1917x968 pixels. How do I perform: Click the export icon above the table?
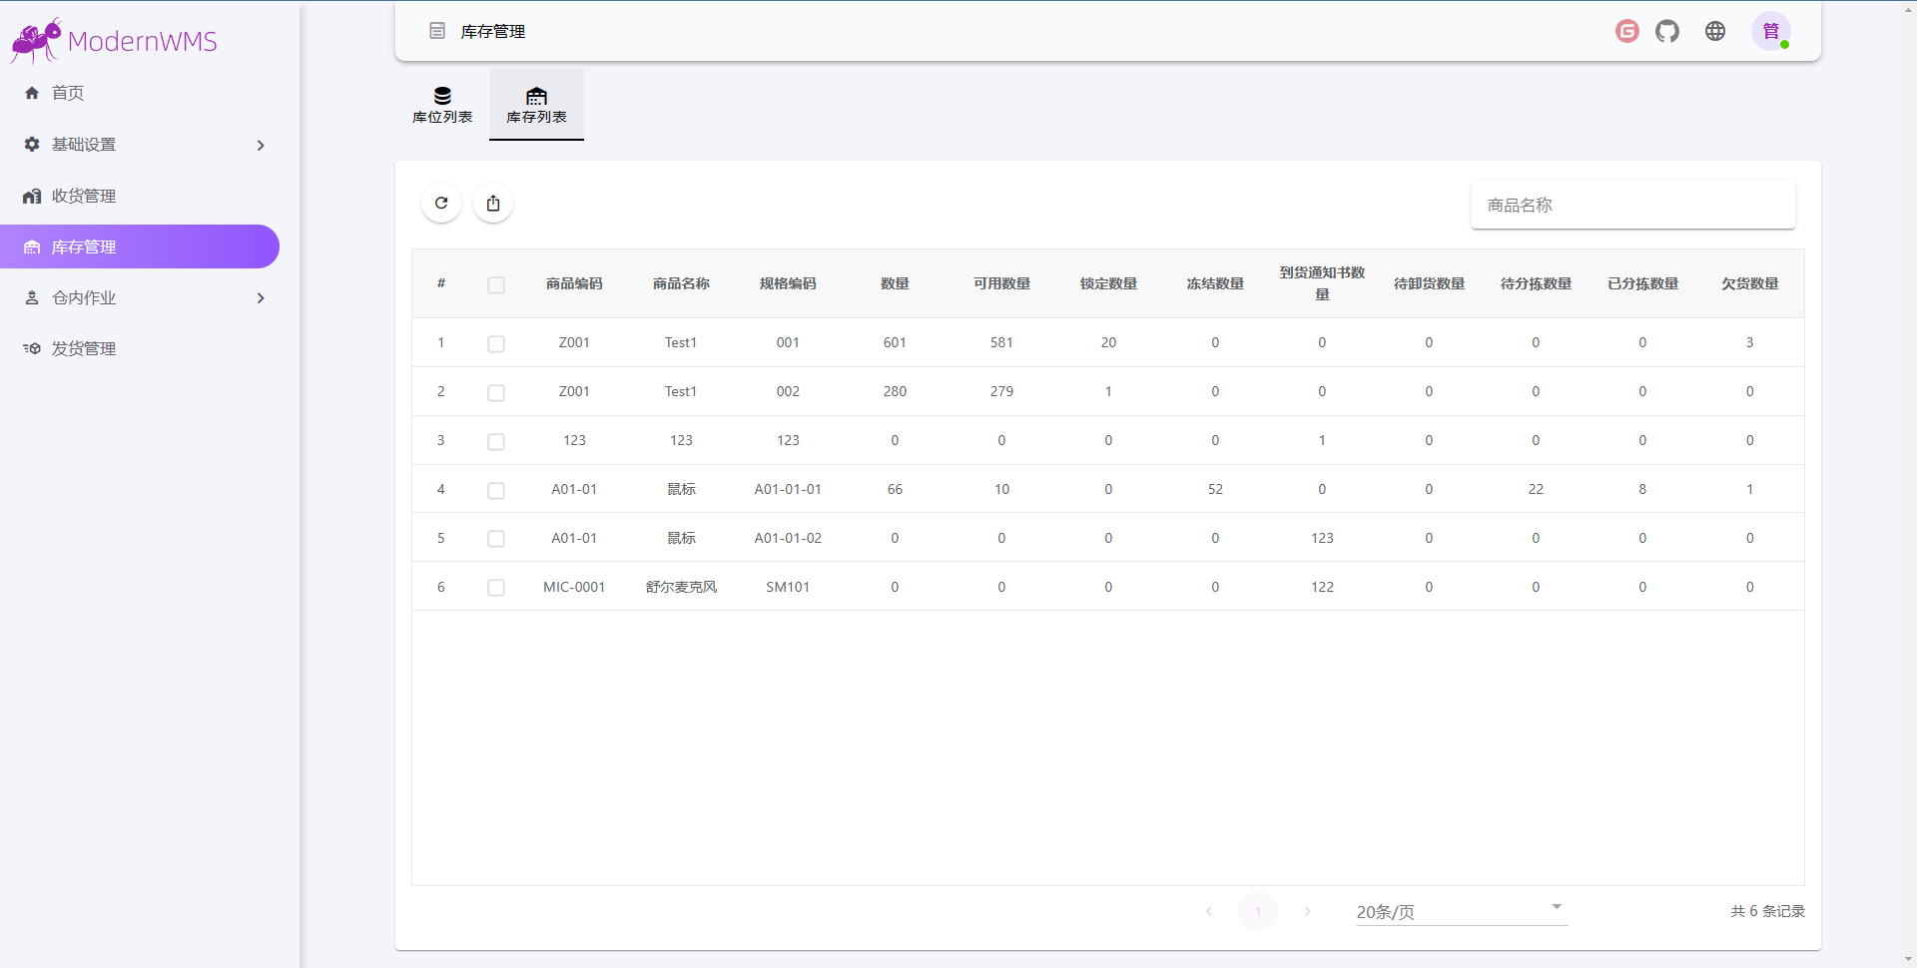493,204
